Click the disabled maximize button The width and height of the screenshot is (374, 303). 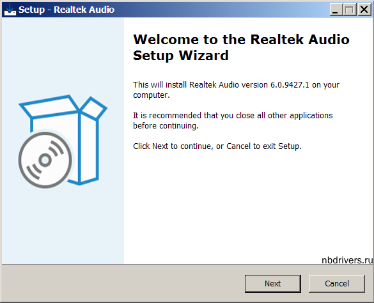click(x=350, y=10)
